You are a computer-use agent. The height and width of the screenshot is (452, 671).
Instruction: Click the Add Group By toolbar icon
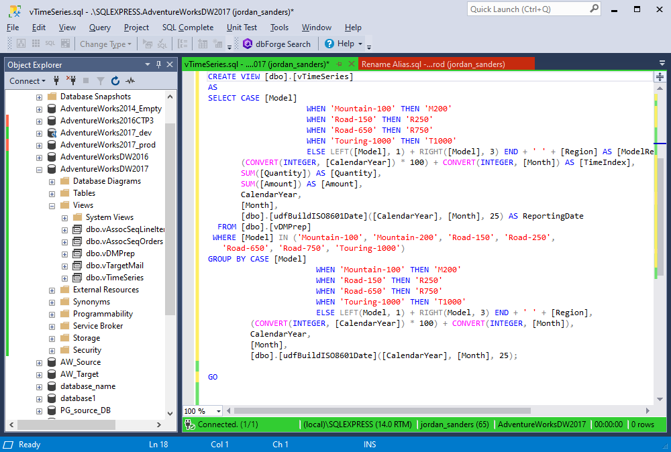tap(183, 44)
